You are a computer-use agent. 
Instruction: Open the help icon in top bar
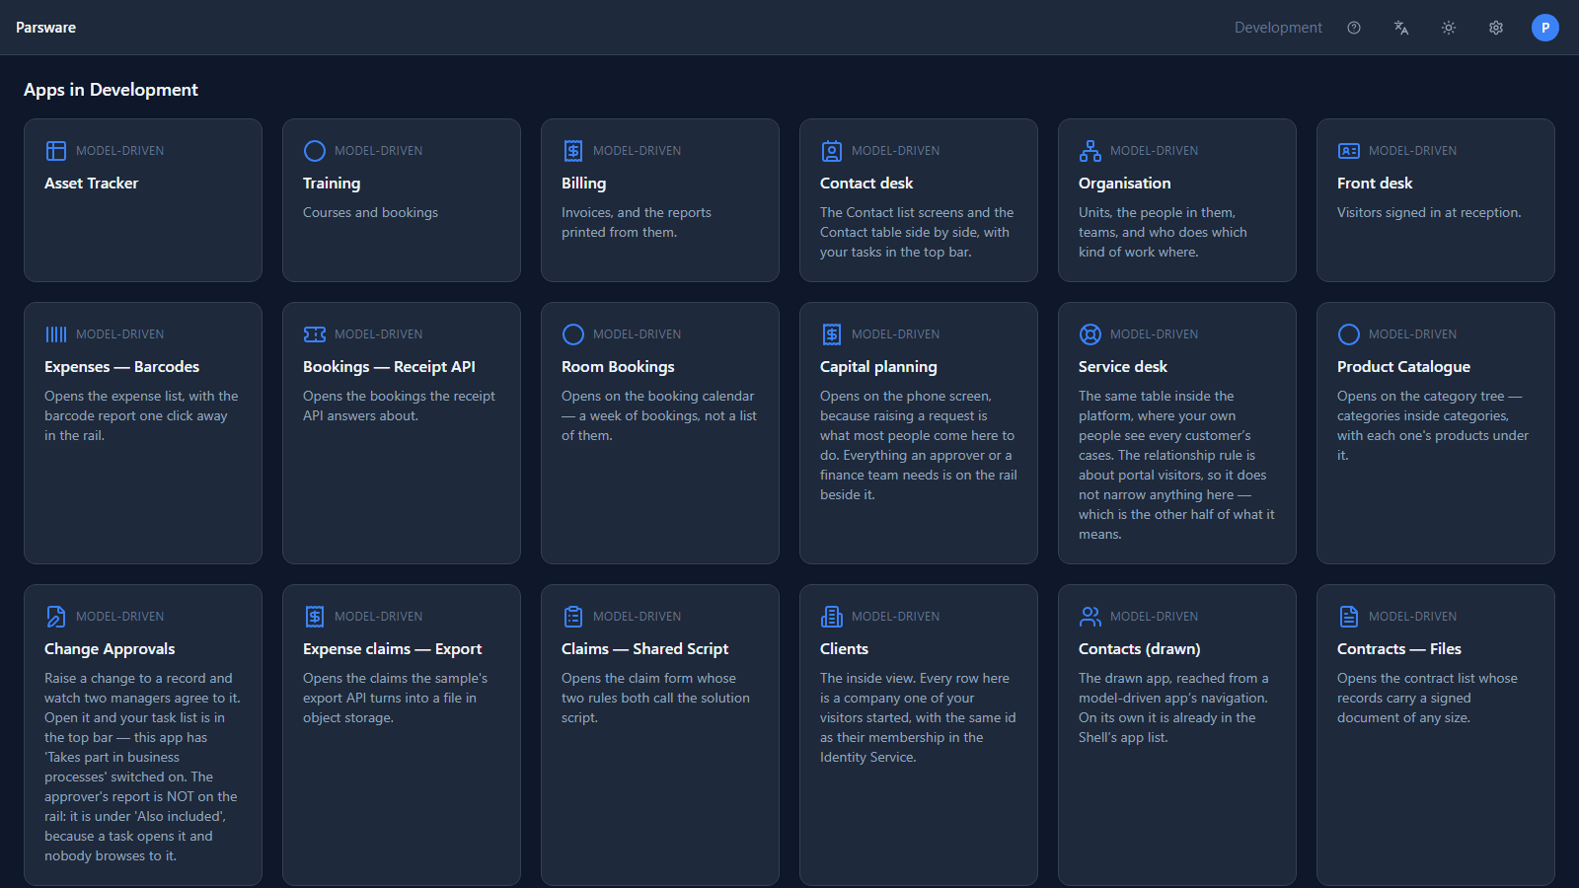pos(1354,28)
